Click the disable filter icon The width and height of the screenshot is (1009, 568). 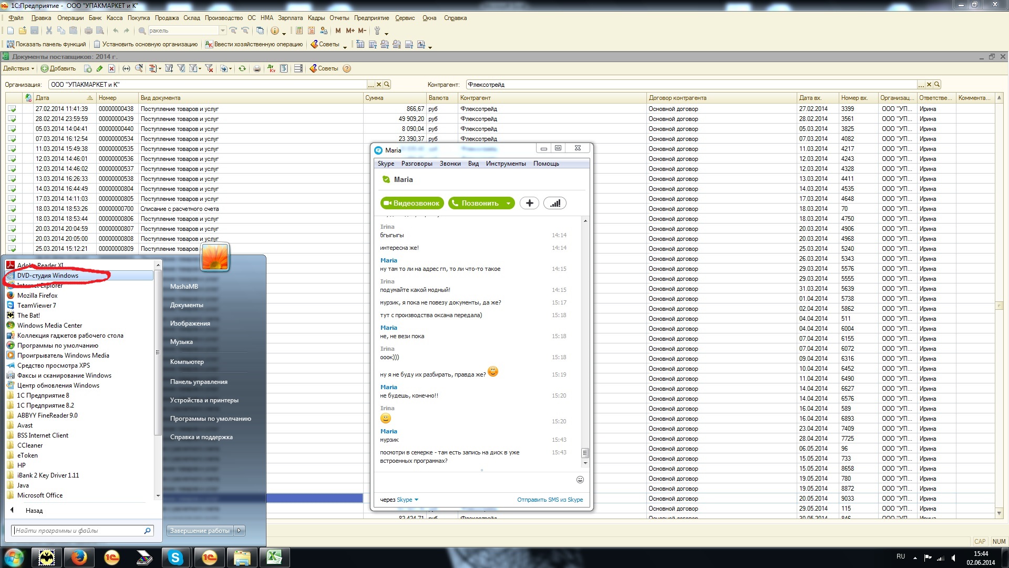(209, 68)
